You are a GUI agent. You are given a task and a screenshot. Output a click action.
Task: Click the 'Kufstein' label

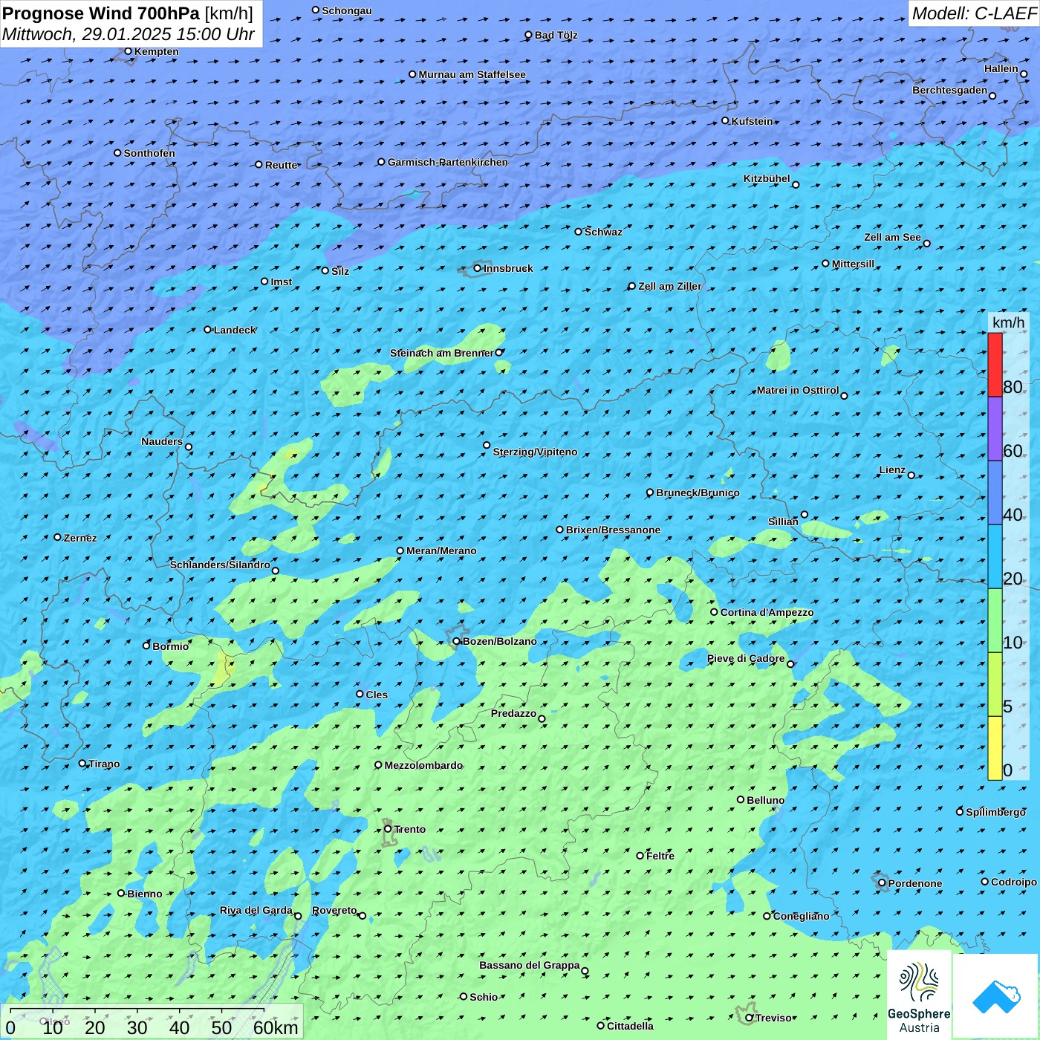pyautogui.click(x=752, y=121)
